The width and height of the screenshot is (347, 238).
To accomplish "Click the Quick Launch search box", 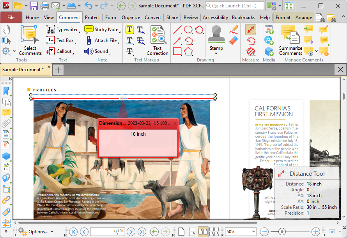I will point(235,6).
